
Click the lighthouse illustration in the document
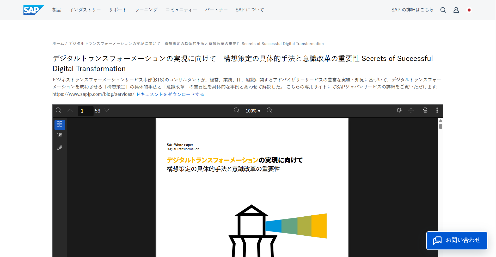point(278,231)
